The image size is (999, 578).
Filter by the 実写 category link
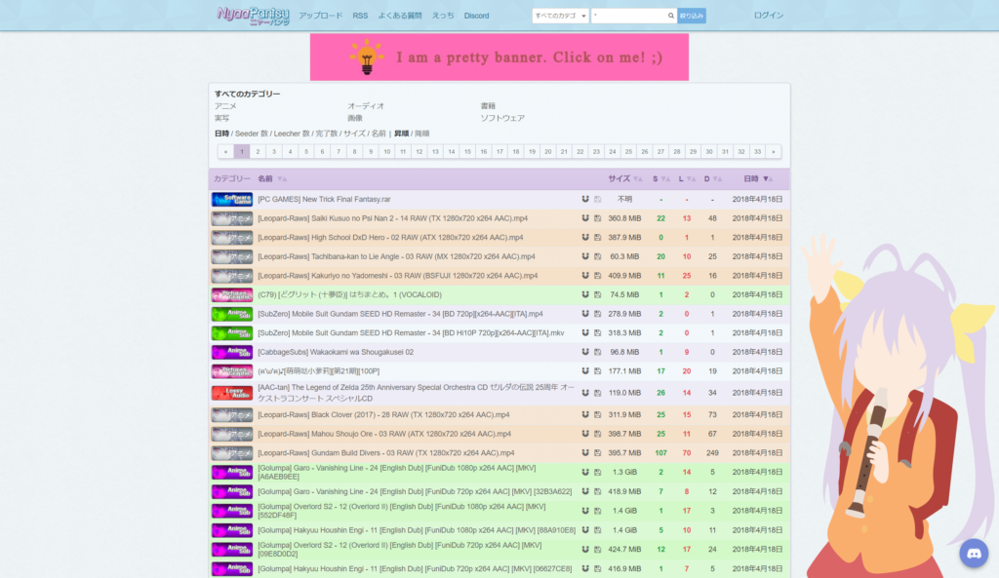point(221,118)
